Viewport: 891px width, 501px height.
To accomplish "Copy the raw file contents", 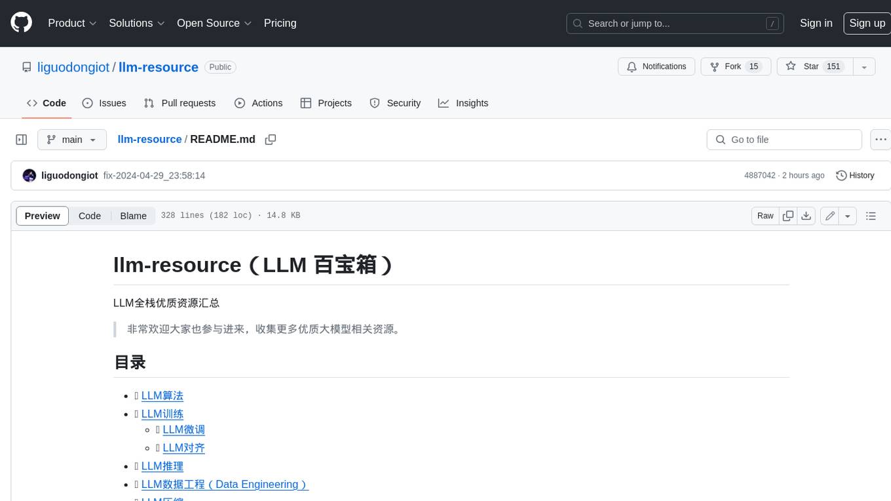I will (x=788, y=216).
